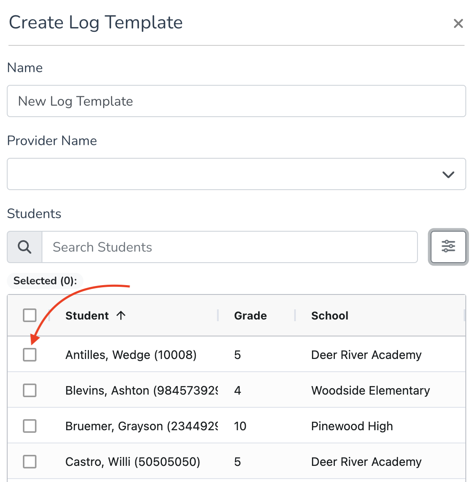Viewport: 473px width, 482px height.
Task: Click the magnifying glass search icon
Action: [x=25, y=247]
